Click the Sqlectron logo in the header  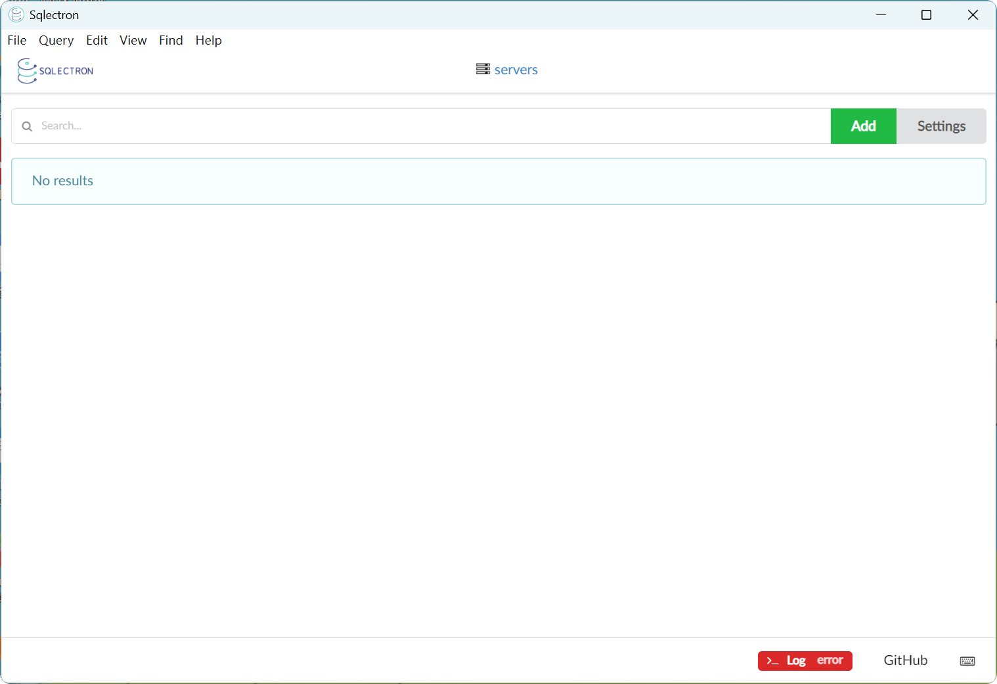[x=55, y=71]
